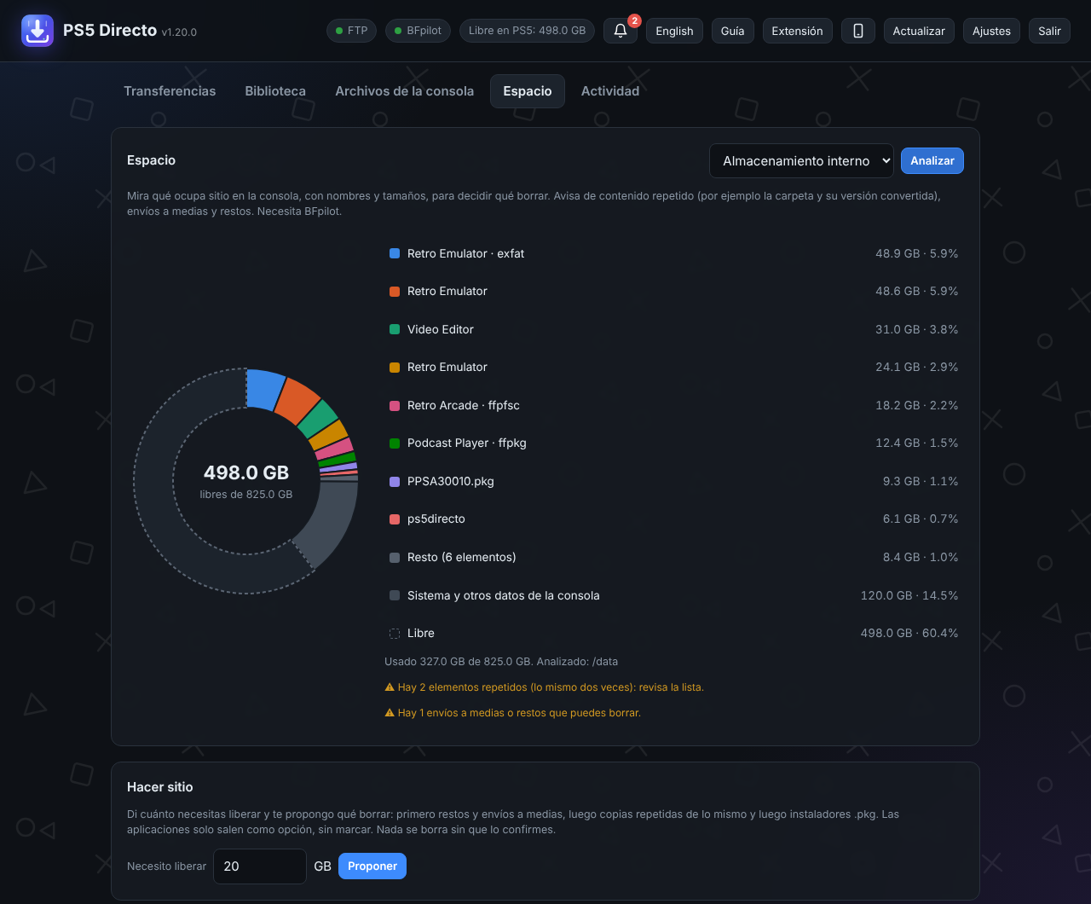The image size is (1091, 904).
Task: Click the warning icon for repeated elements
Action: (x=390, y=687)
